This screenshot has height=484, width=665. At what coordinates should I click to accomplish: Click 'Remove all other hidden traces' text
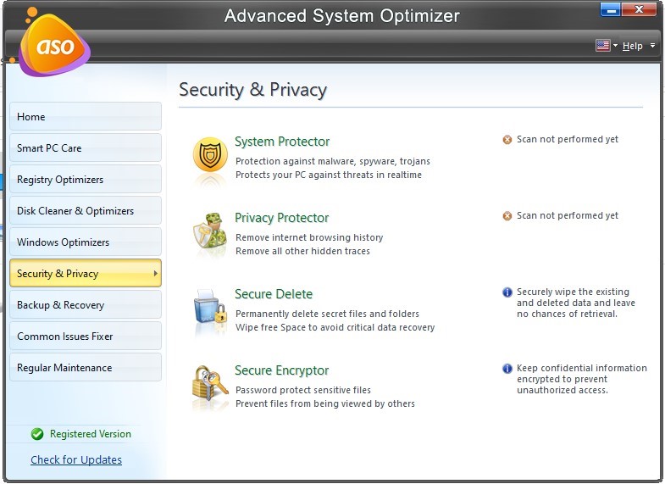pos(302,251)
